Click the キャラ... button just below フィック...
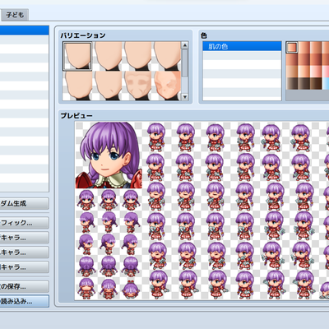329x329 pixels. (25, 238)
